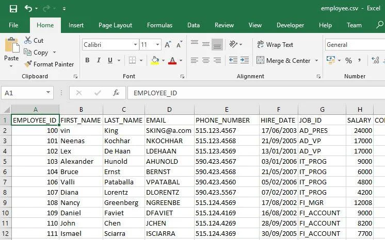
Task: Click the Tell Me search magnifier icon
Action: point(380,25)
